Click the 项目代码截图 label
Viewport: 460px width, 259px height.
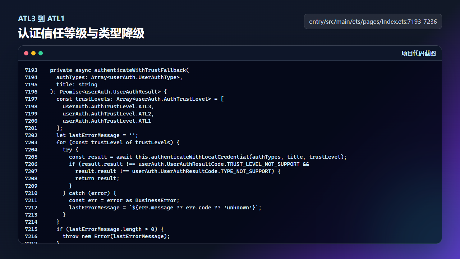[x=418, y=53]
